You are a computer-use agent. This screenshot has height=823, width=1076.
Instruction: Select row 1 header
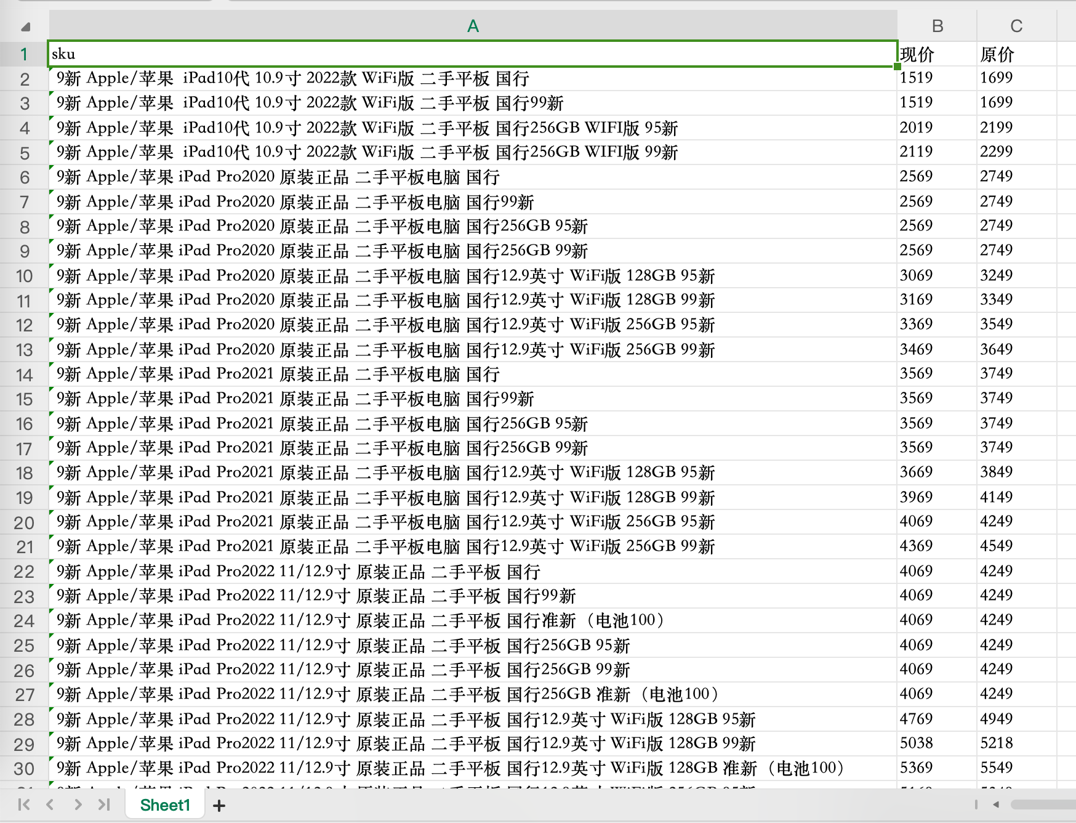point(24,54)
